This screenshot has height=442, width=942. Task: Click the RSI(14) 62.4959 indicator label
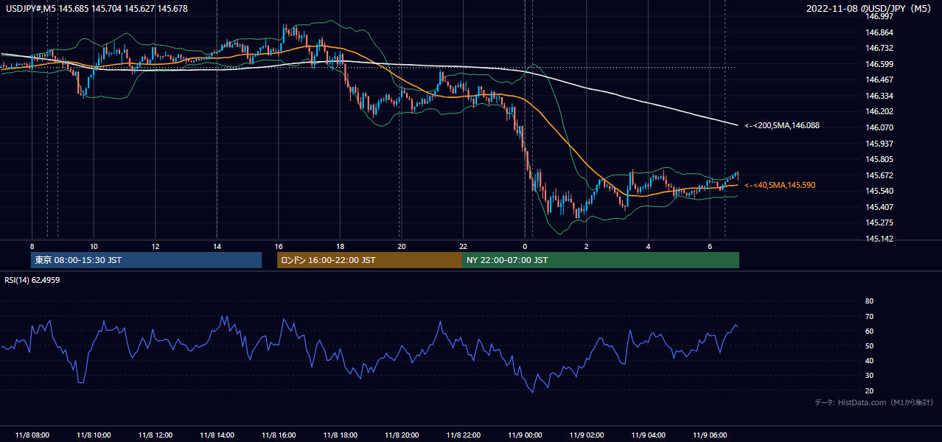(32, 280)
